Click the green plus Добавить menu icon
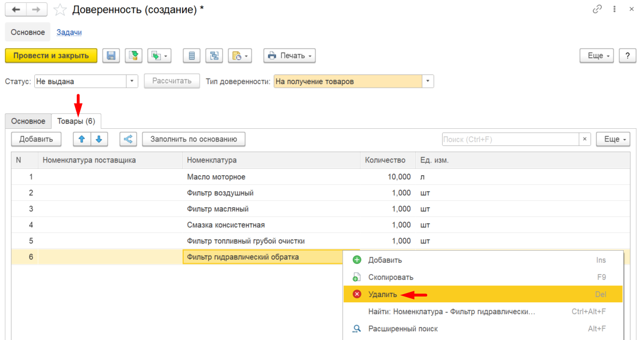The image size is (642, 340). 357,260
